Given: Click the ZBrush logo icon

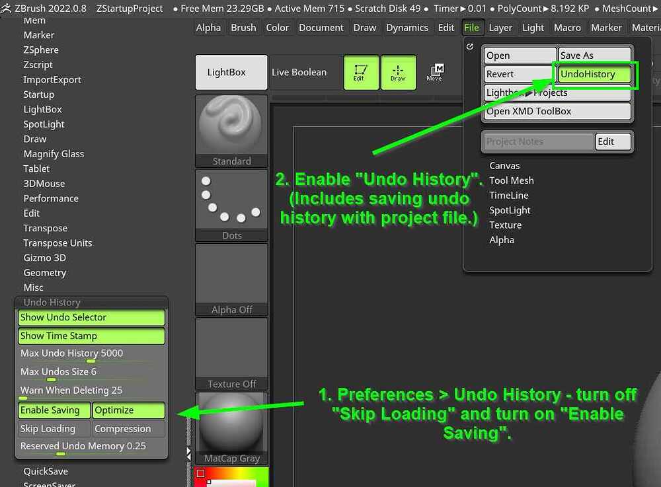Looking at the screenshot, I should (x=6, y=8).
